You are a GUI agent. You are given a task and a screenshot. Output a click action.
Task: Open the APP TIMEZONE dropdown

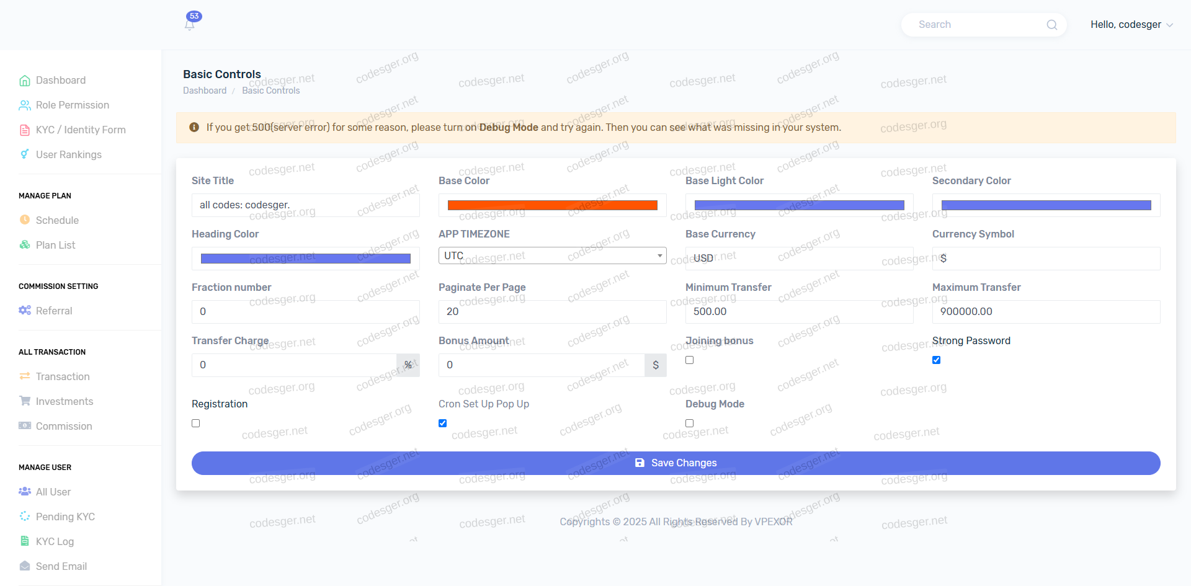click(552, 255)
